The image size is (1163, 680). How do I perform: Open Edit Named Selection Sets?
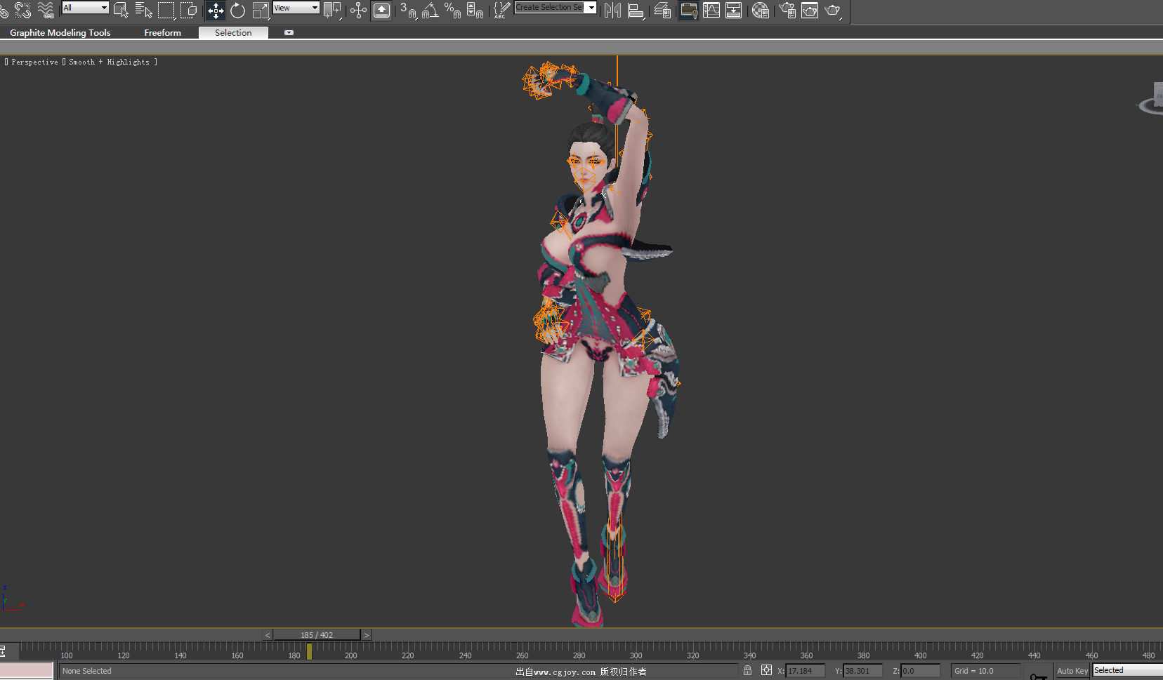tap(501, 10)
